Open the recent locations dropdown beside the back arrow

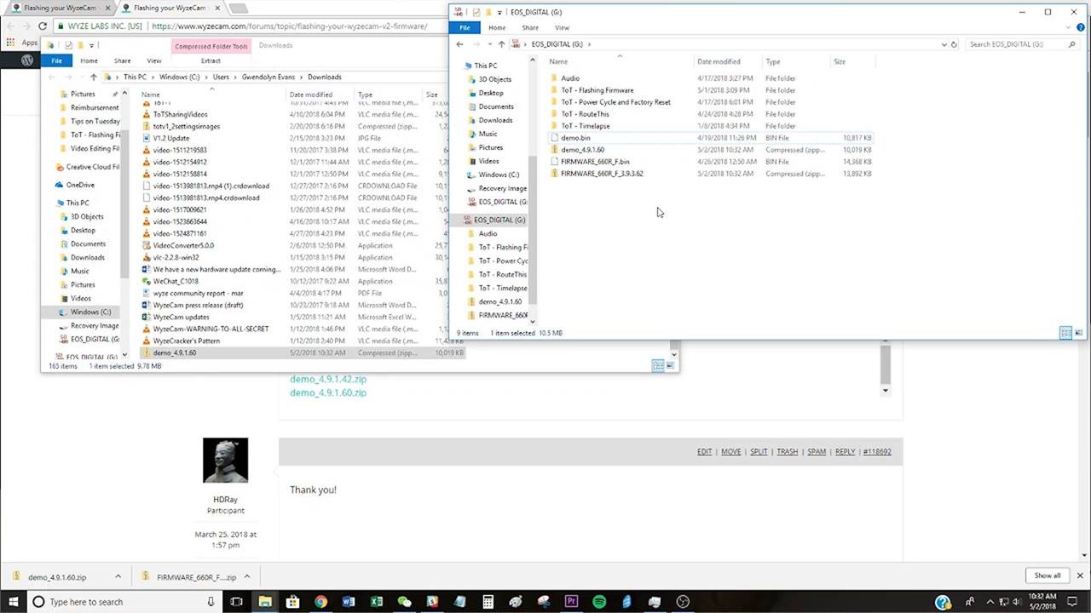[489, 44]
